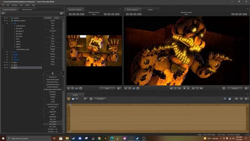Switch to the Graph Editor mode
Image resolution: width=250 pixels, height=141 pixels.
pos(77,99)
